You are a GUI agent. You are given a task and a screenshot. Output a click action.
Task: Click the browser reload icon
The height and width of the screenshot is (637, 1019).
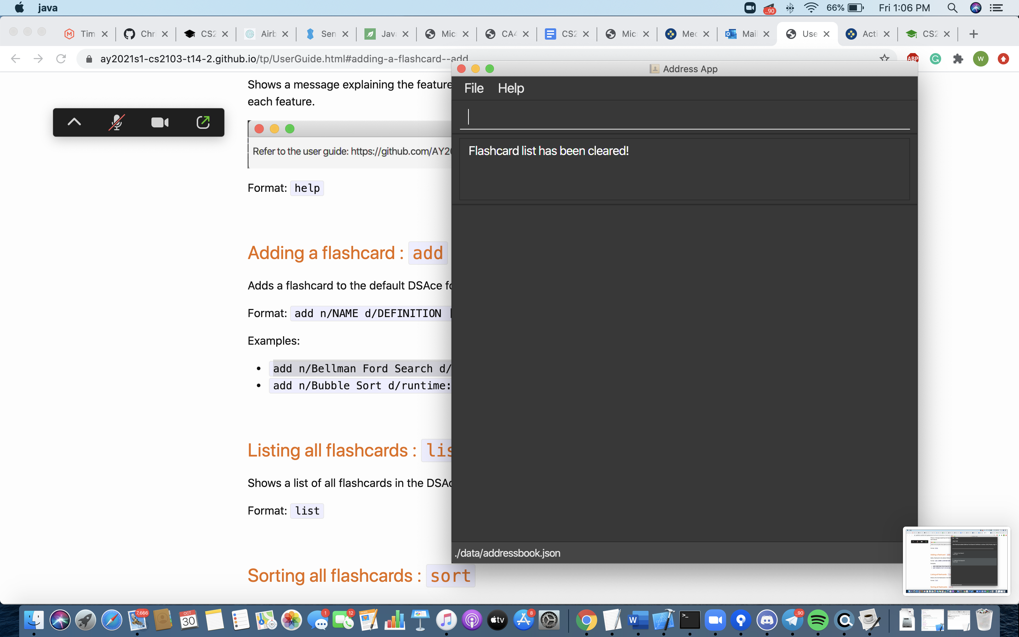[x=61, y=58]
